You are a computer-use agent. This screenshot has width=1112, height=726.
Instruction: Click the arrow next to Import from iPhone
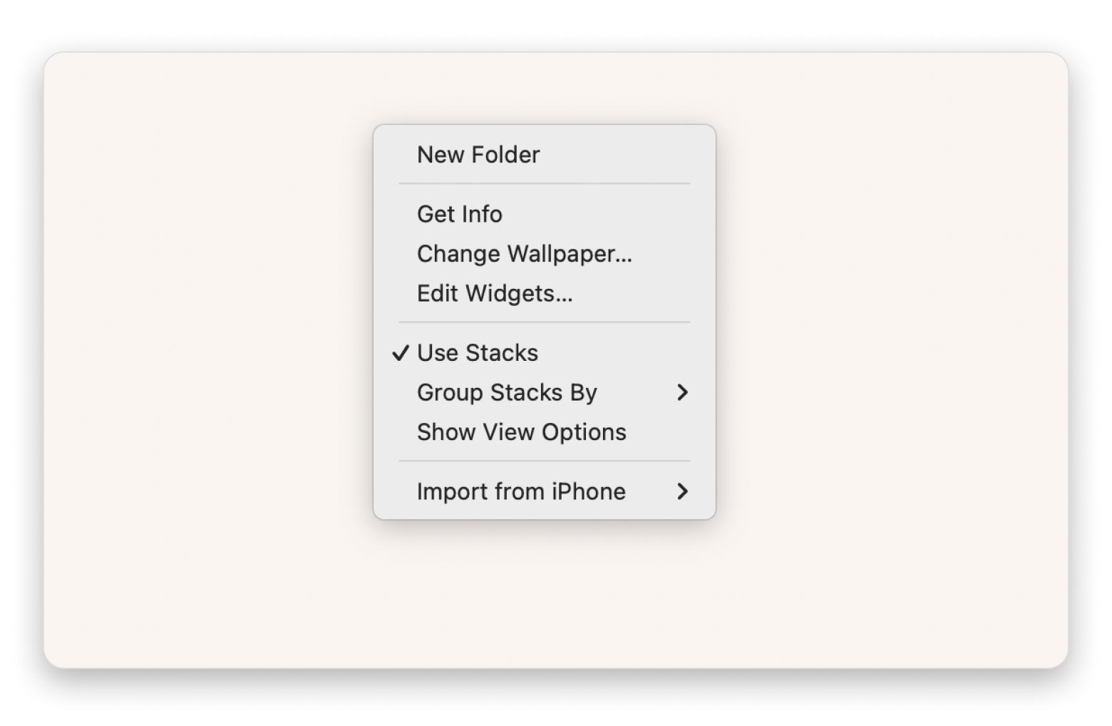682,491
